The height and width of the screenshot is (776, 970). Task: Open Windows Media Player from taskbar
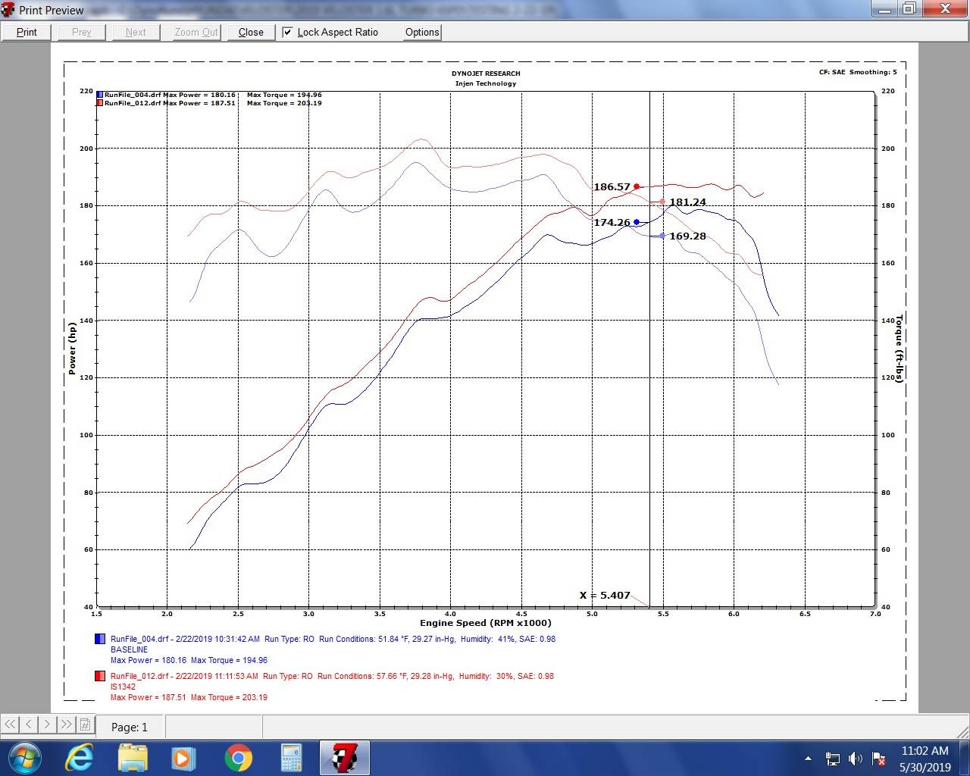pos(183,758)
